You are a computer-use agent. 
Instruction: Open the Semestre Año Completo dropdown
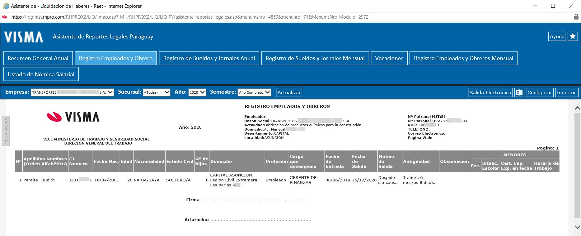254,92
